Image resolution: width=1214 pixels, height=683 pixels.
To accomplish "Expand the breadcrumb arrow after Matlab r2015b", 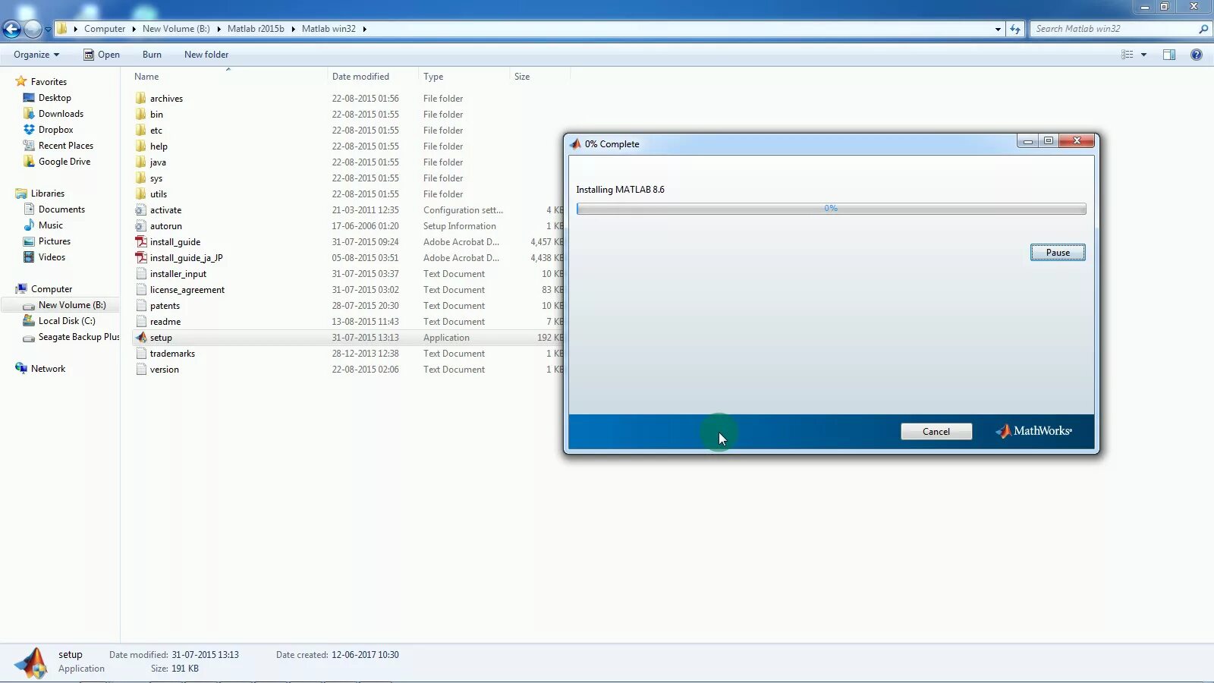I will pyautogui.click(x=293, y=29).
